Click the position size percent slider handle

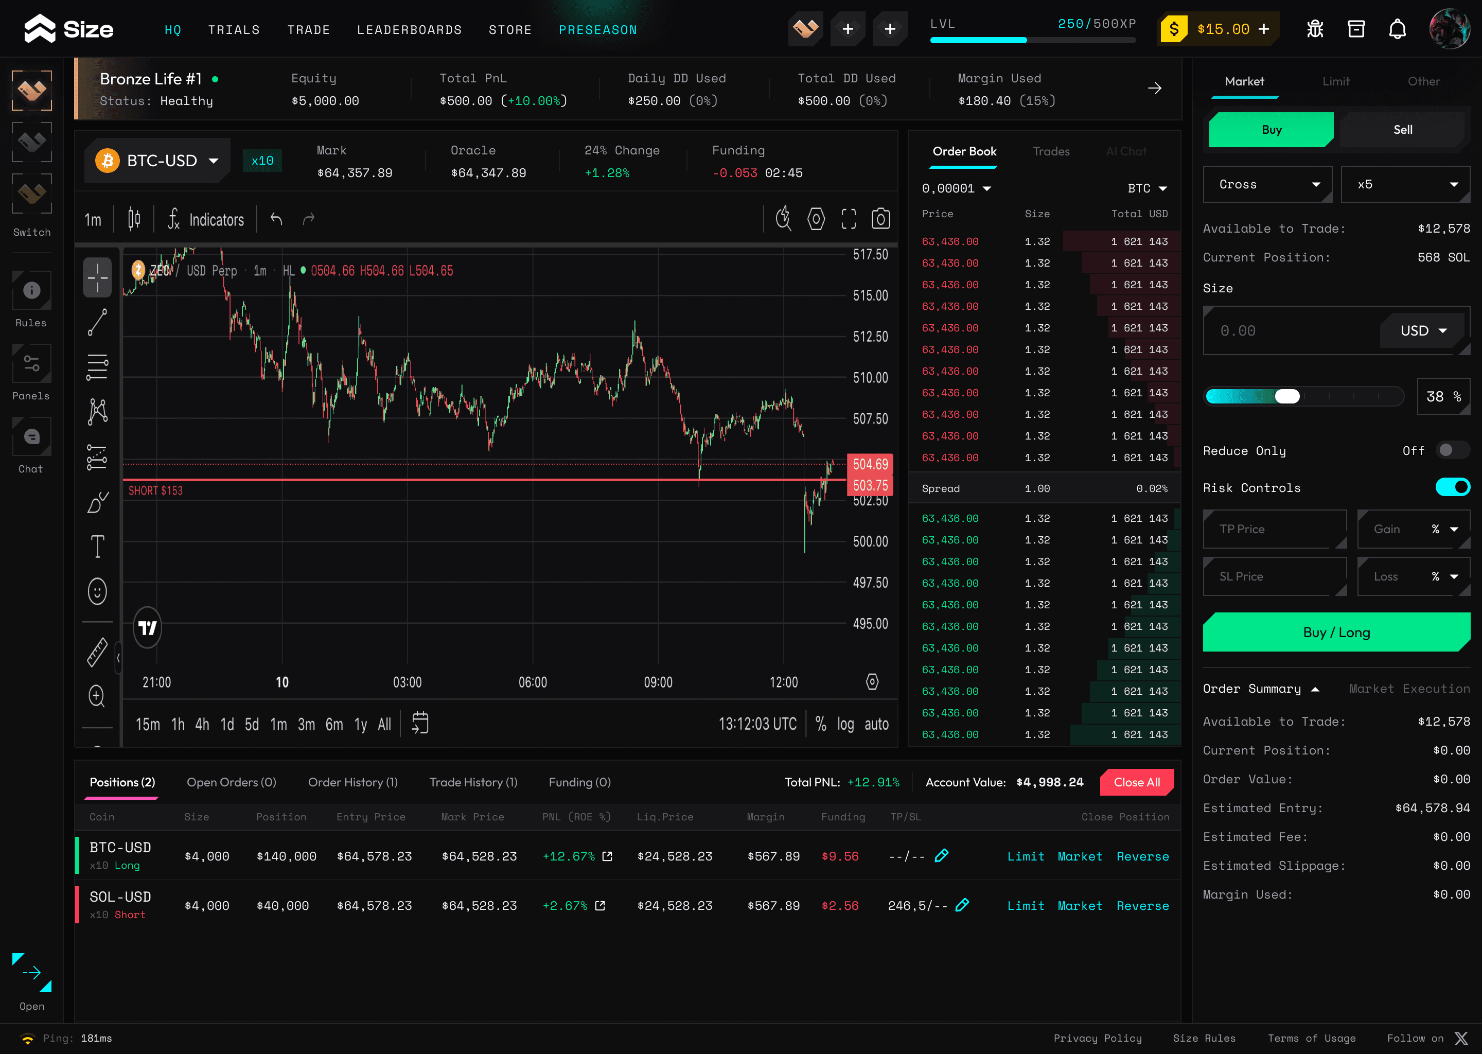point(1287,397)
